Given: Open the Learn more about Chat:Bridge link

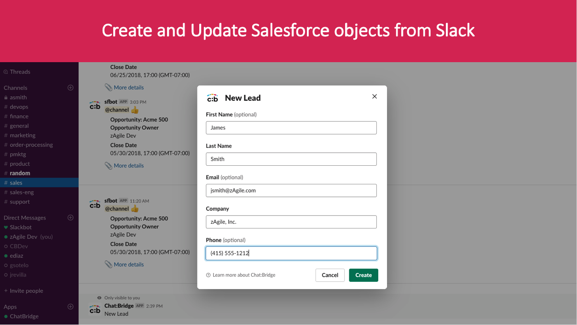Looking at the screenshot, I should [x=244, y=275].
